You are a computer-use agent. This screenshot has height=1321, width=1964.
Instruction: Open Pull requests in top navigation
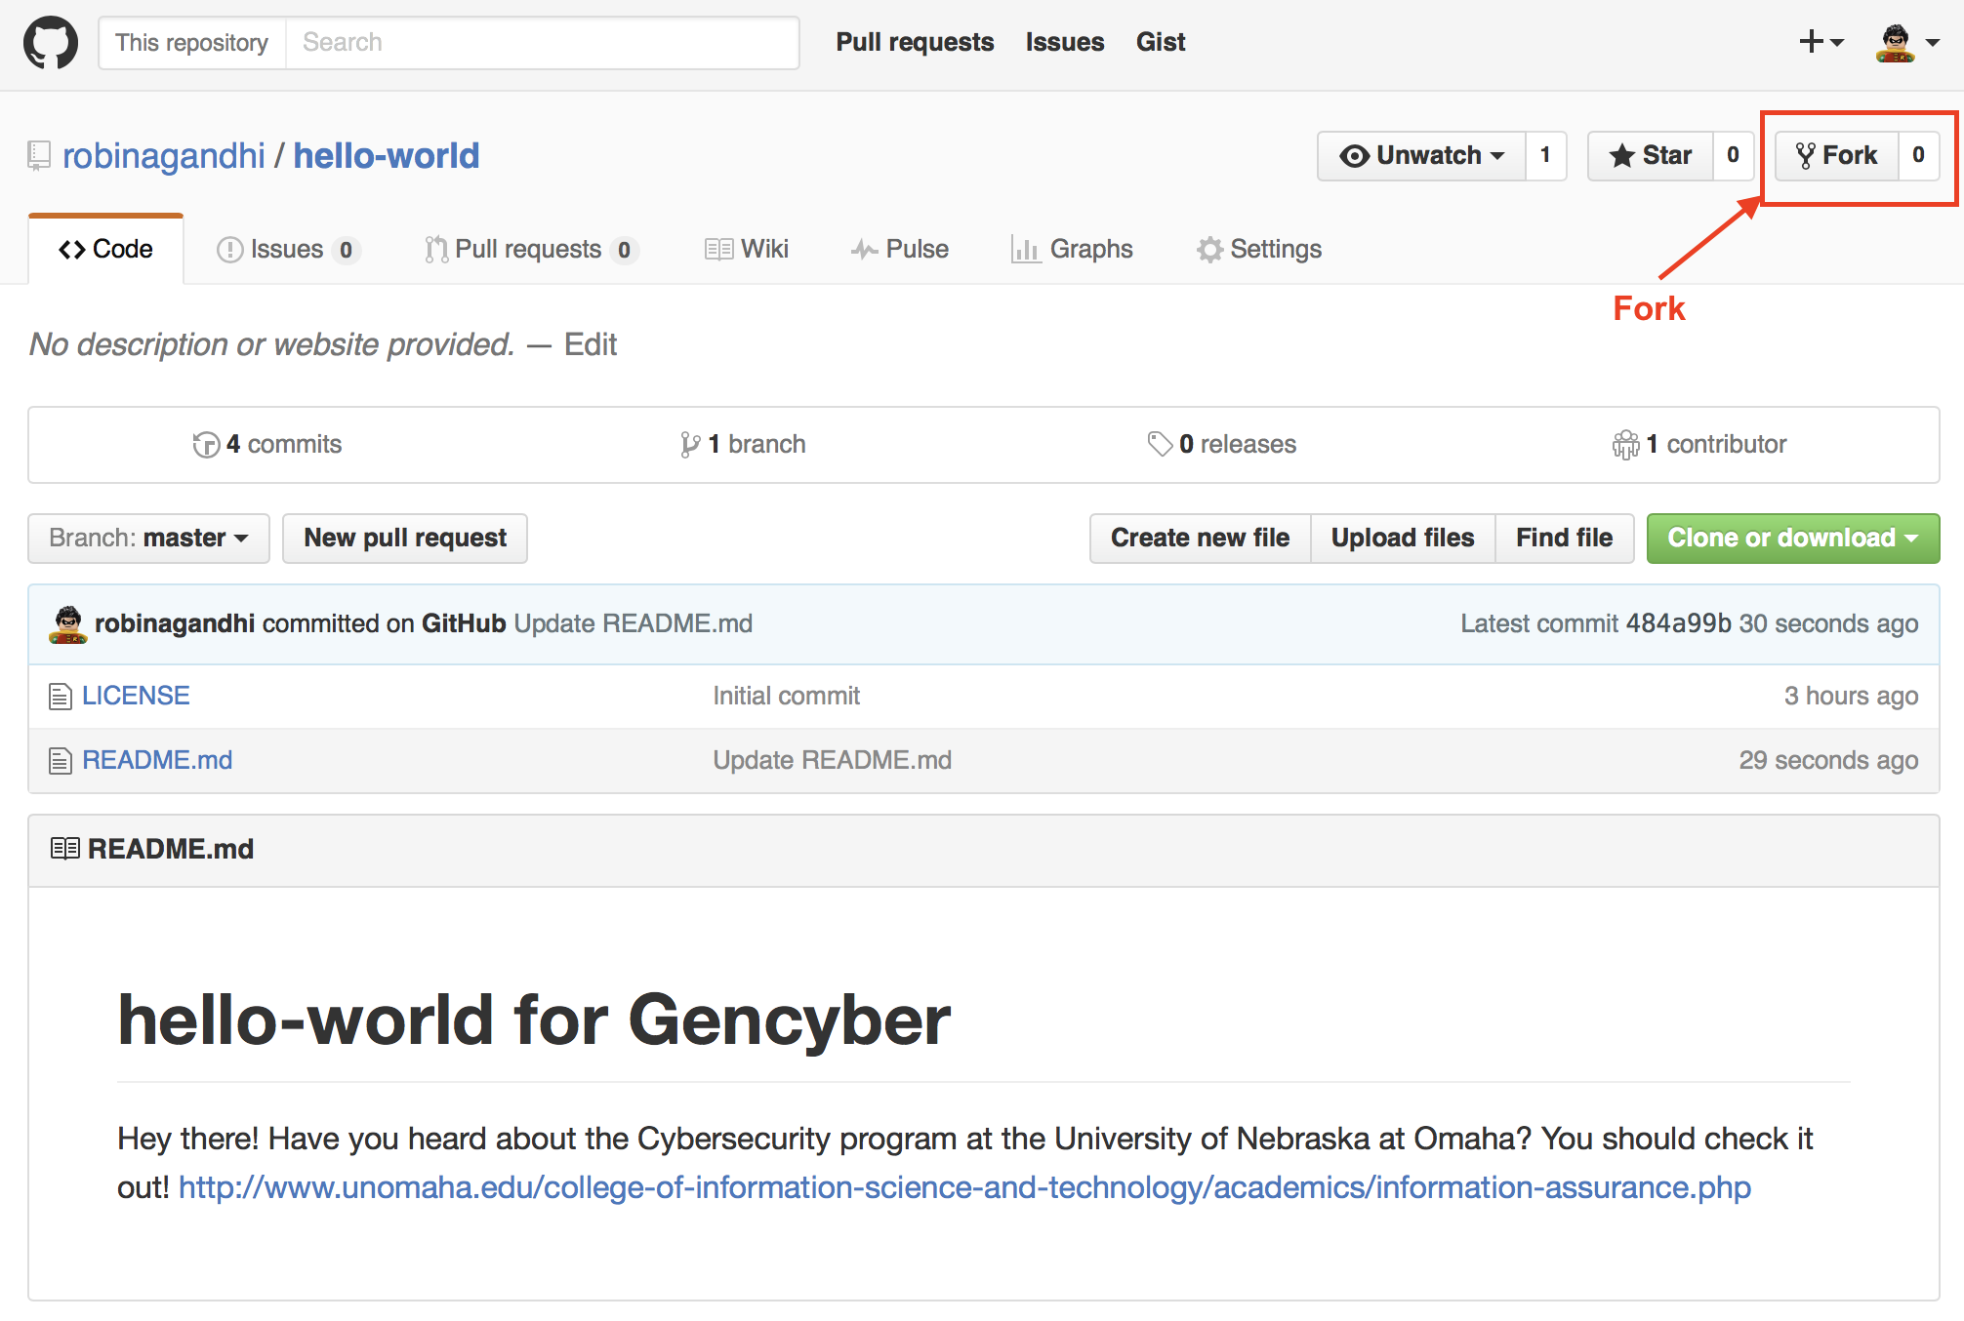(x=915, y=42)
